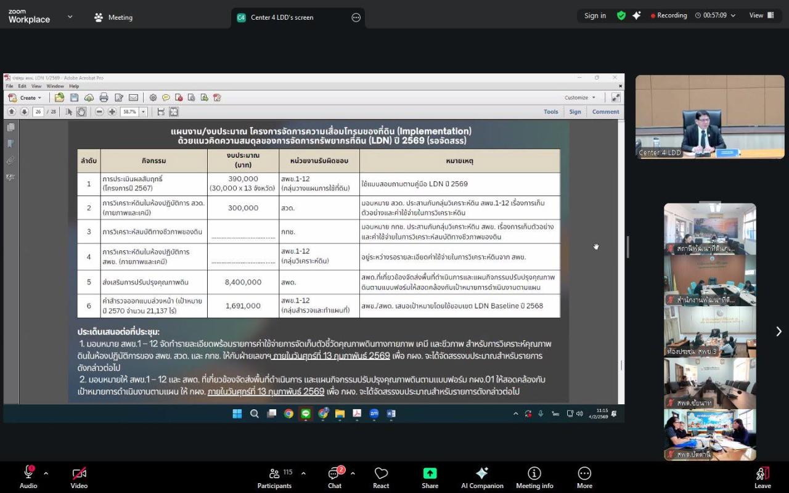Click the green encryption shield icon
This screenshot has height=493, width=789.
[x=621, y=15]
